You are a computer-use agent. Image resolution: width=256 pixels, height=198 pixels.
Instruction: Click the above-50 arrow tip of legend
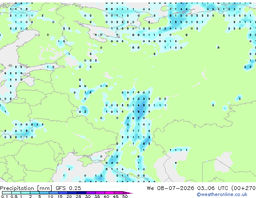pyautogui.click(x=128, y=193)
